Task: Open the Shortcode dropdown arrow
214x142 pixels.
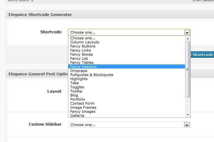Action: click(x=187, y=32)
